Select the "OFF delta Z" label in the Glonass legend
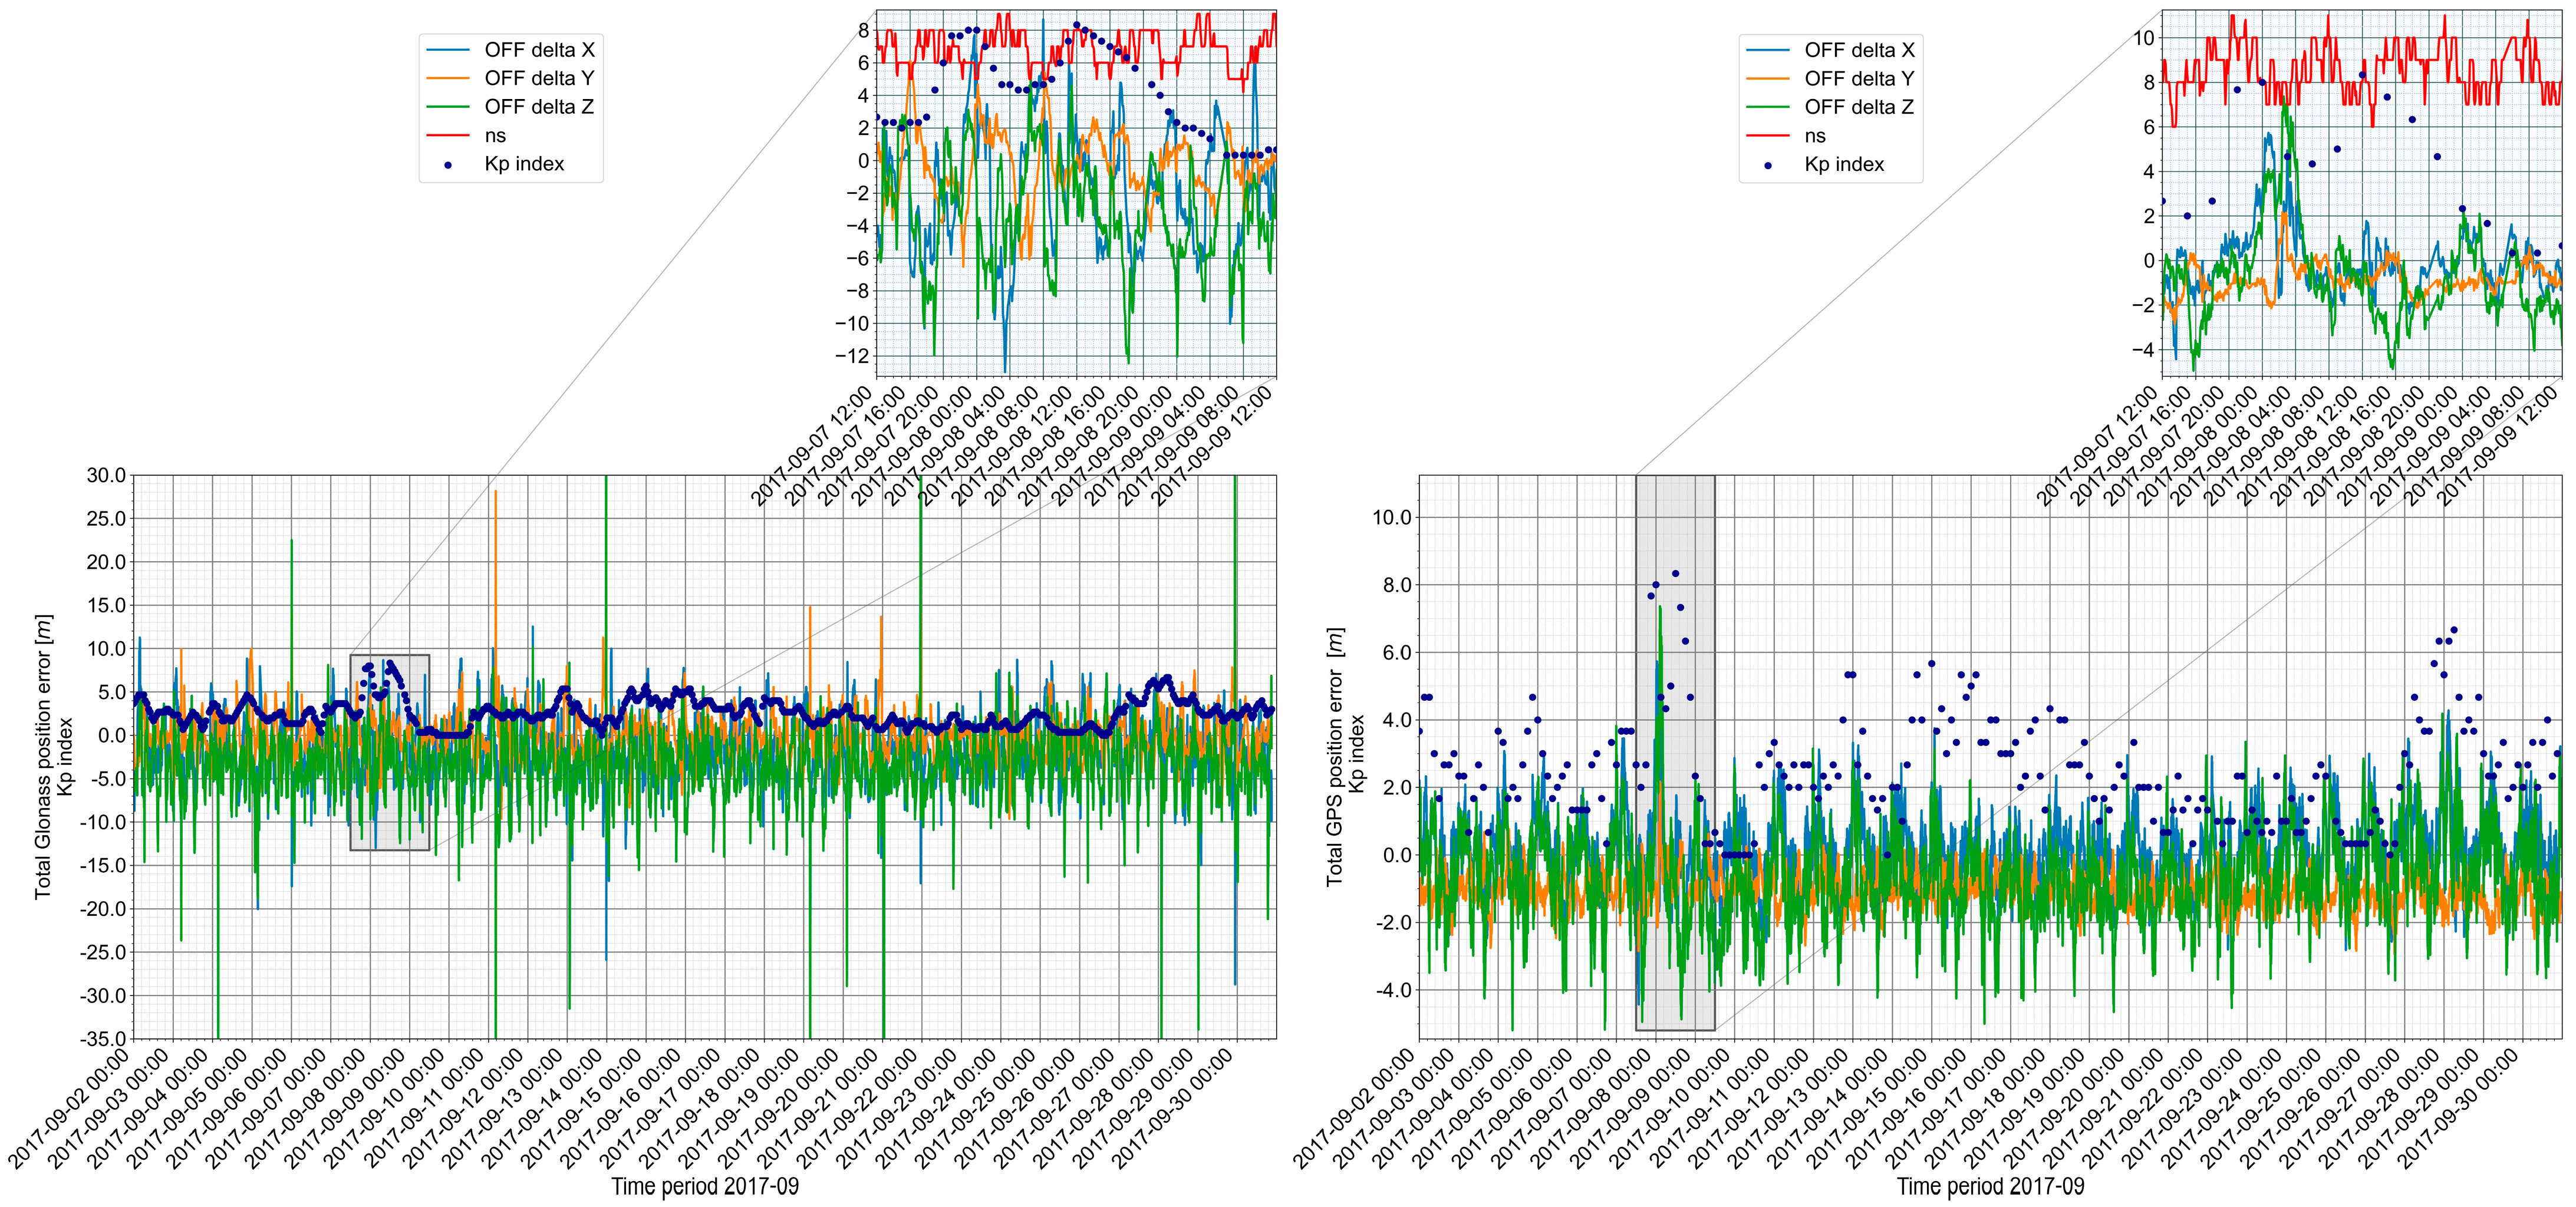This screenshot has height=1207, width=2576. pyautogui.click(x=539, y=107)
